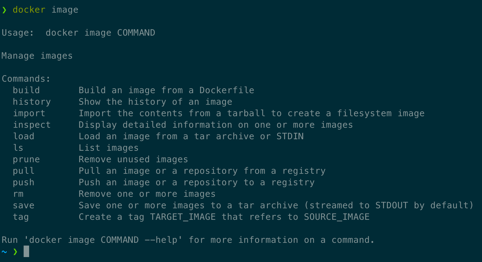The image size is (482, 262).
Task: Select the 'history' command name
Action: coord(32,102)
